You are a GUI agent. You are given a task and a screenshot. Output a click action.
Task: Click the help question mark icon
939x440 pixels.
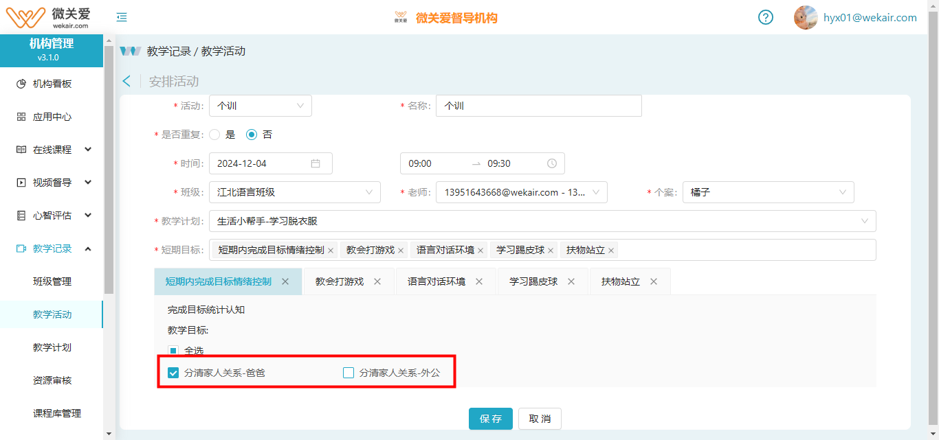tap(766, 17)
